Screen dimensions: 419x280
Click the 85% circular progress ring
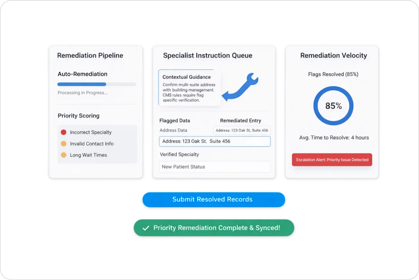pos(333,106)
